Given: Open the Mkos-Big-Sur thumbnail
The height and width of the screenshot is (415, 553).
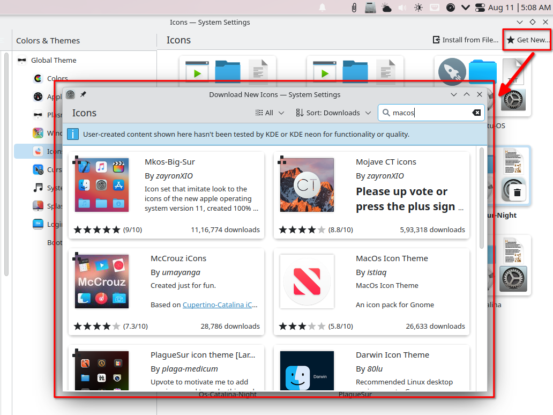Looking at the screenshot, I should click(102, 185).
